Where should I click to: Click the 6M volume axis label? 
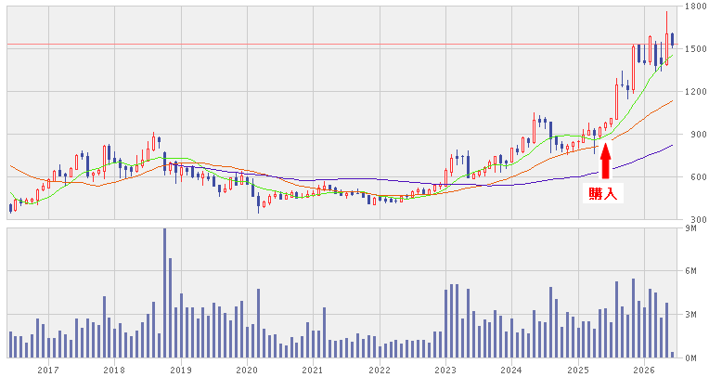691,270
